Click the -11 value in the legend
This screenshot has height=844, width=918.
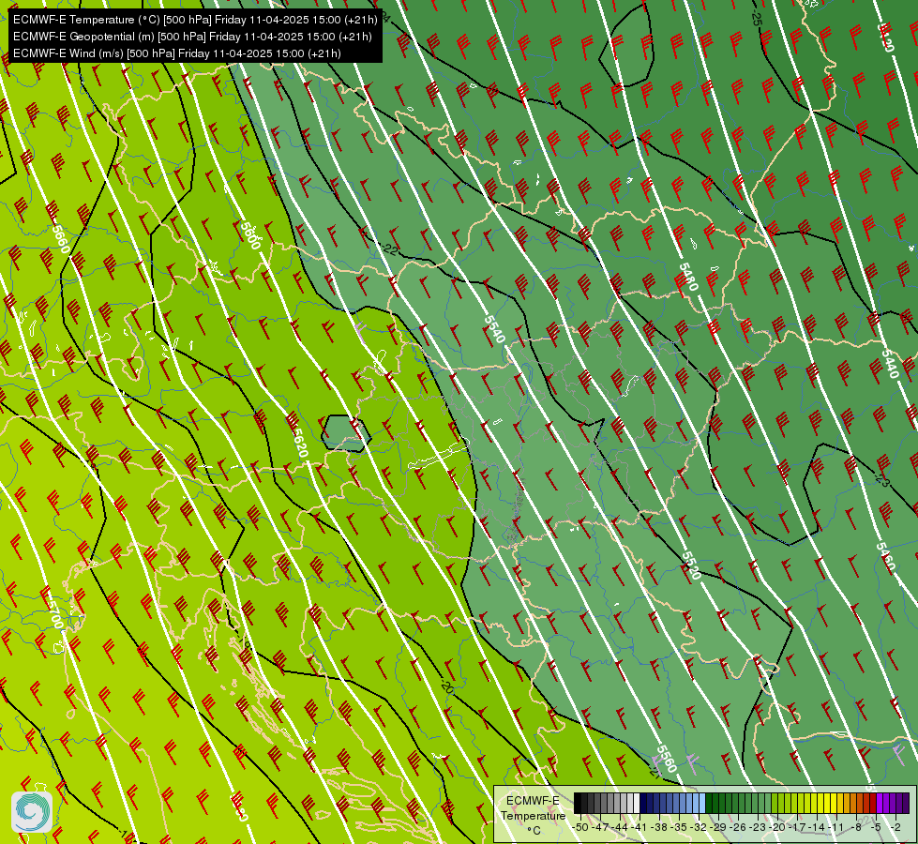pyautogui.click(x=835, y=827)
